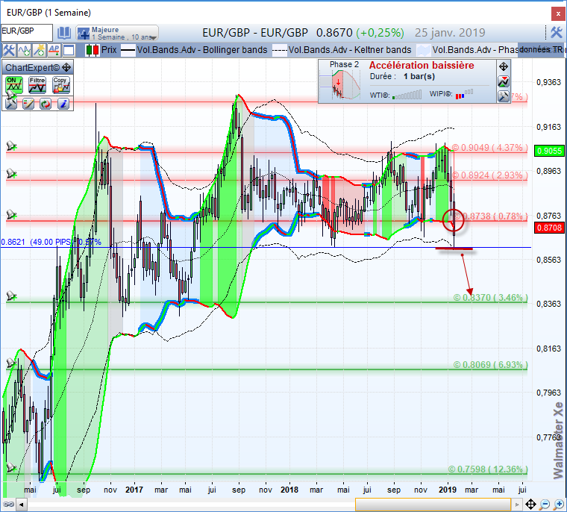Zoom in with the plus magnifier
The image size is (567, 512).
point(559,504)
